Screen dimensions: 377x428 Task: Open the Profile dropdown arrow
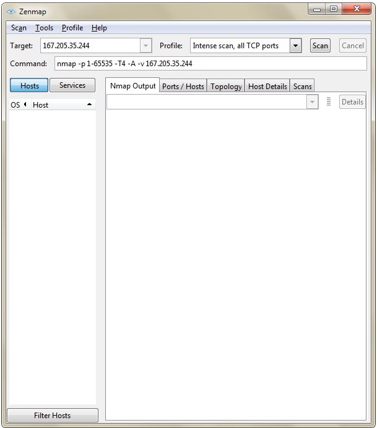pyautogui.click(x=295, y=46)
